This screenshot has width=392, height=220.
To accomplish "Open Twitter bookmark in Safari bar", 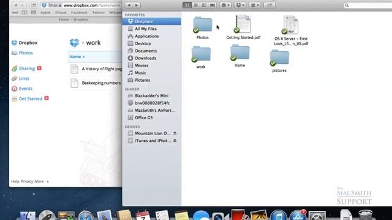I will 98,12.
